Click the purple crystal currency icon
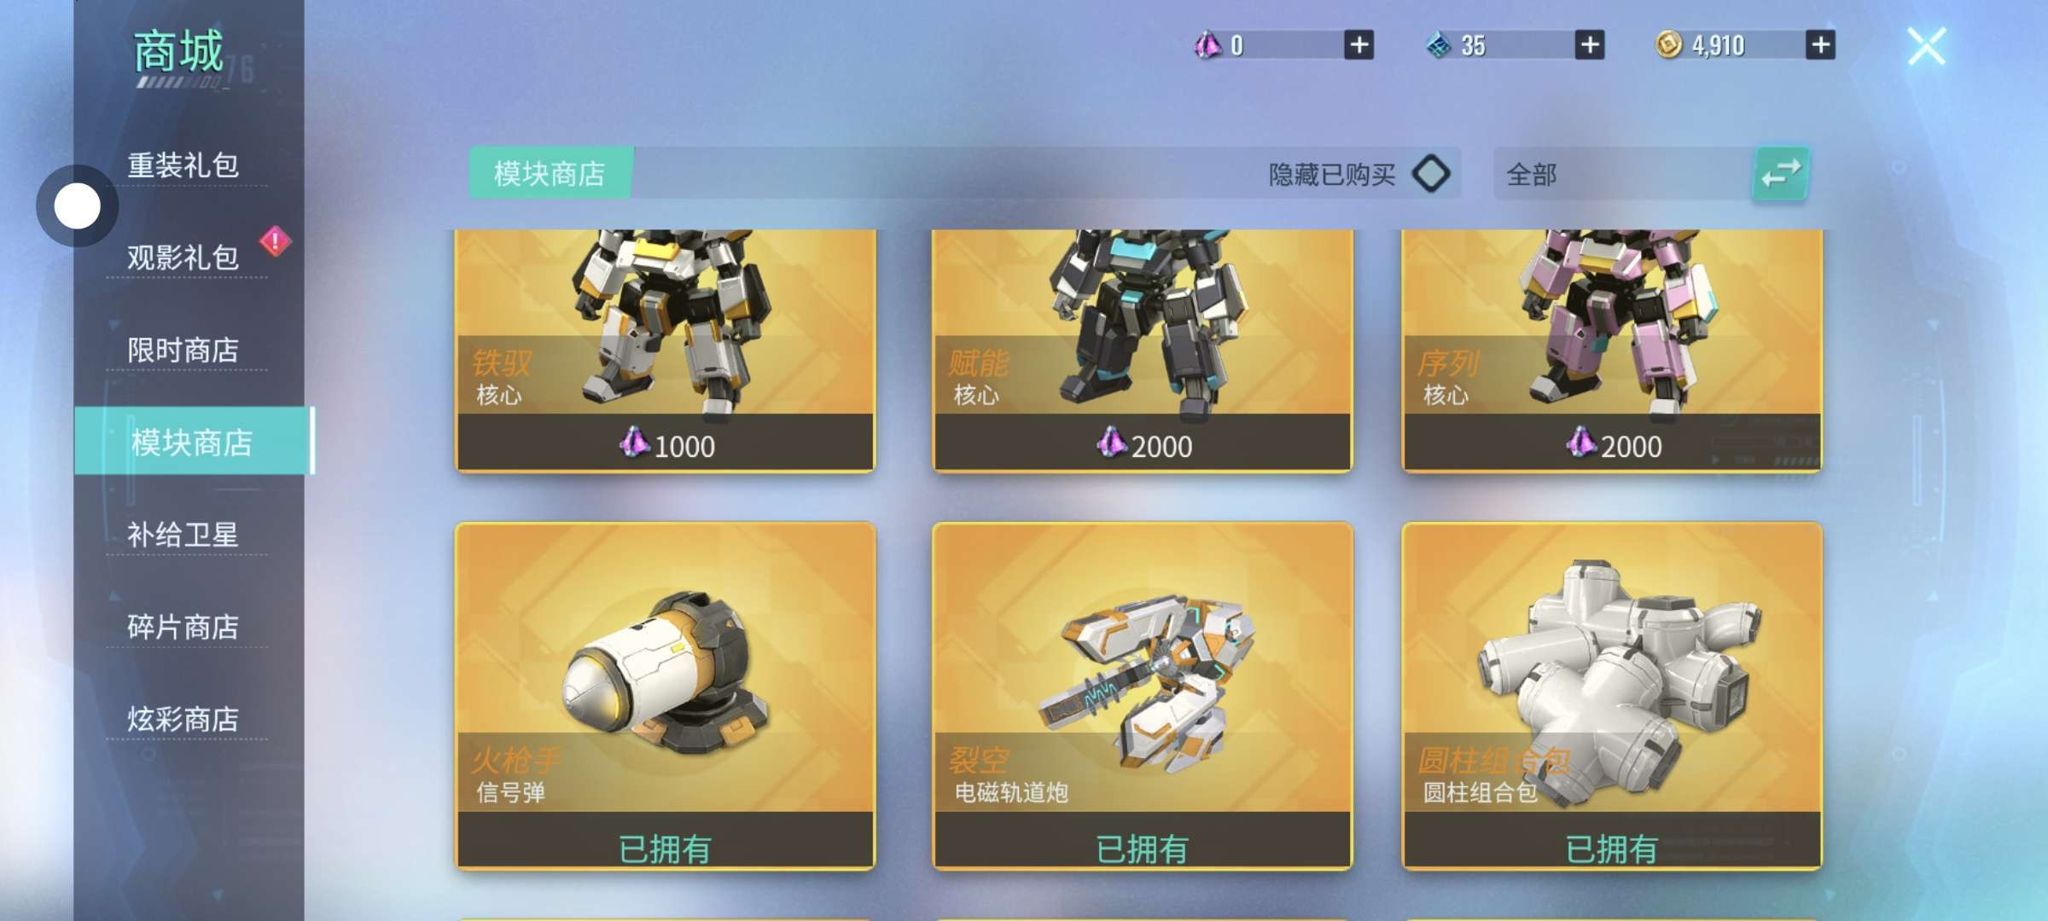 pos(1207,44)
